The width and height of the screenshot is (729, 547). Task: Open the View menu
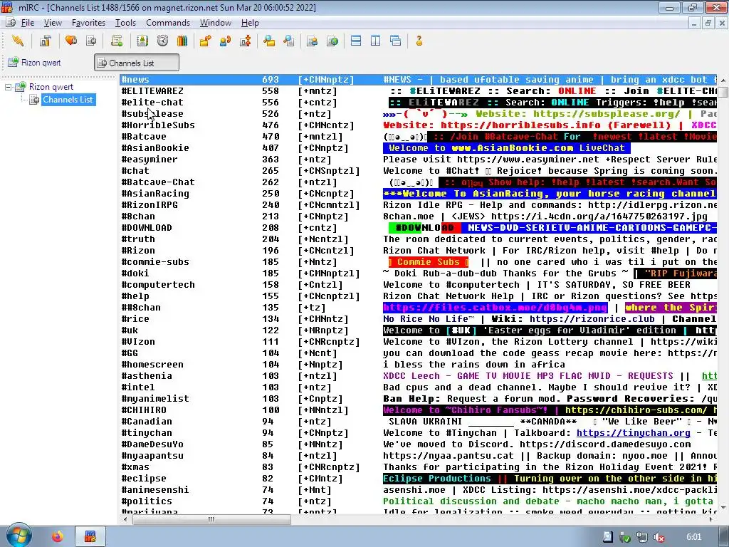coord(53,23)
